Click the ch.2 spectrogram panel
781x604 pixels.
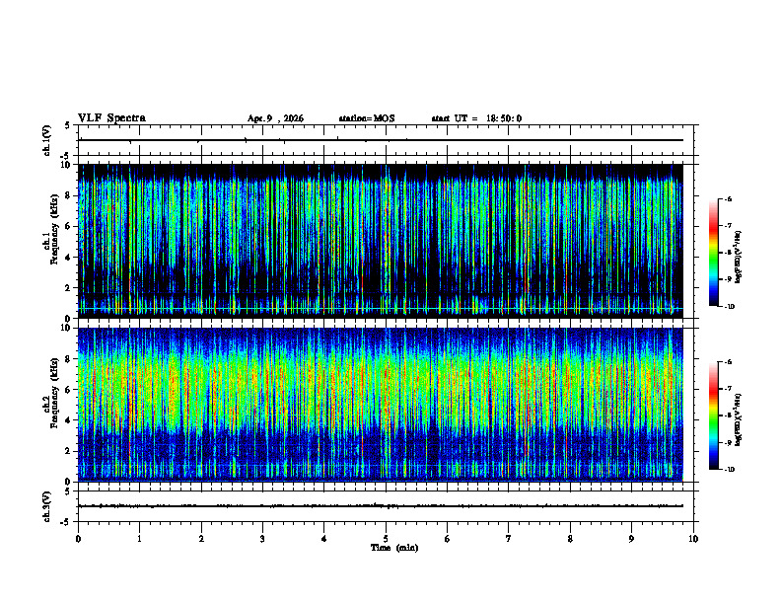381,405
